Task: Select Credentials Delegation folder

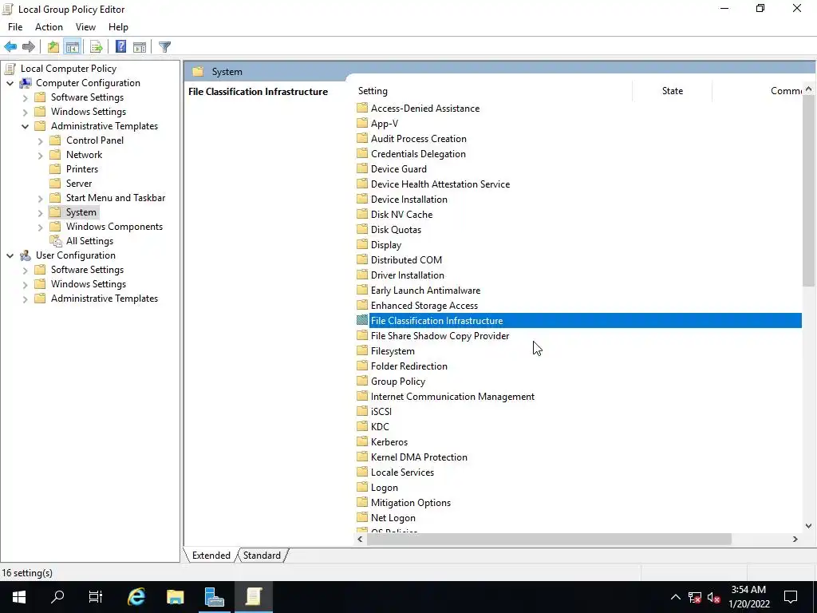Action: 418,154
